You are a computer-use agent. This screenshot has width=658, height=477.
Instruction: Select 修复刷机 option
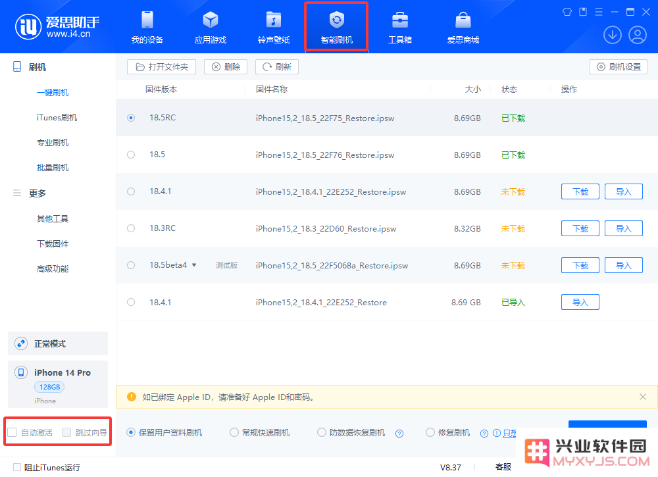coord(430,432)
